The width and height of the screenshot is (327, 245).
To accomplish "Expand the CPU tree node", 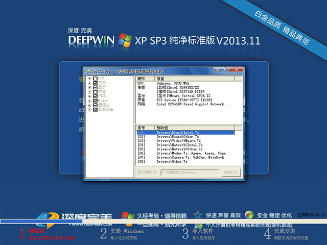I will pos(89,79).
